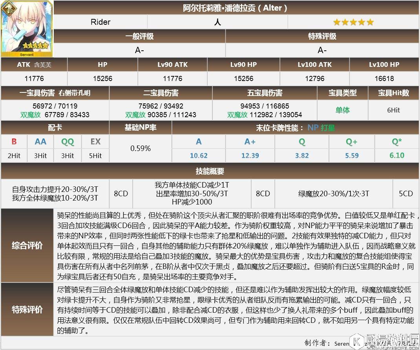Click the Lv100 ATK column header
The width and height of the screenshot is (420, 350).
click(314, 64)
